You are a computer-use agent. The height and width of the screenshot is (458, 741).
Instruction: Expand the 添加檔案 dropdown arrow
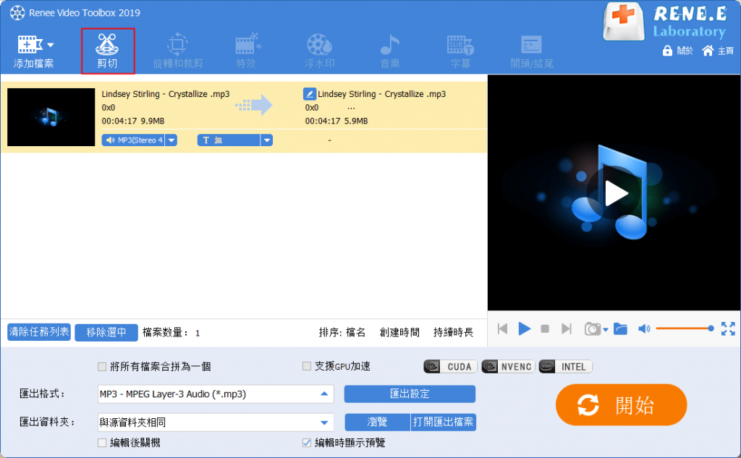51,45
